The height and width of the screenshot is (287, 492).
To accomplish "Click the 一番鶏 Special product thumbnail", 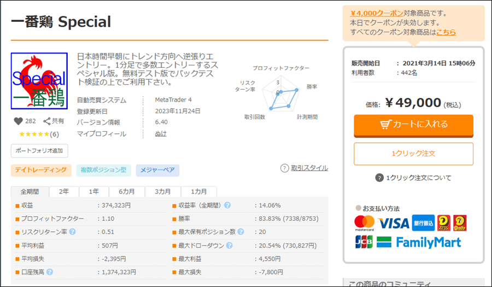I will tap(39, 81).
